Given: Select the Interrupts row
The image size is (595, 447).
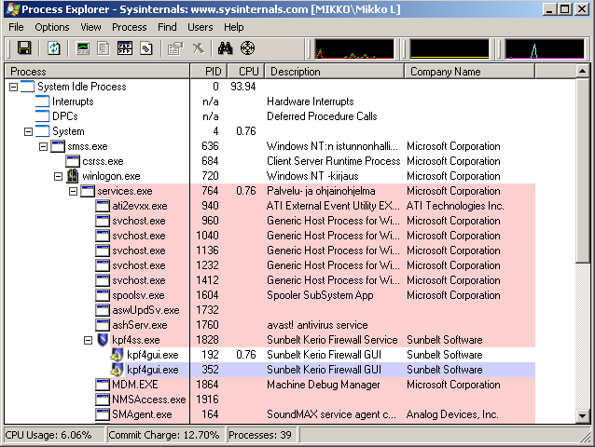Looking at the screenshot, I should (x=270, y=102).
